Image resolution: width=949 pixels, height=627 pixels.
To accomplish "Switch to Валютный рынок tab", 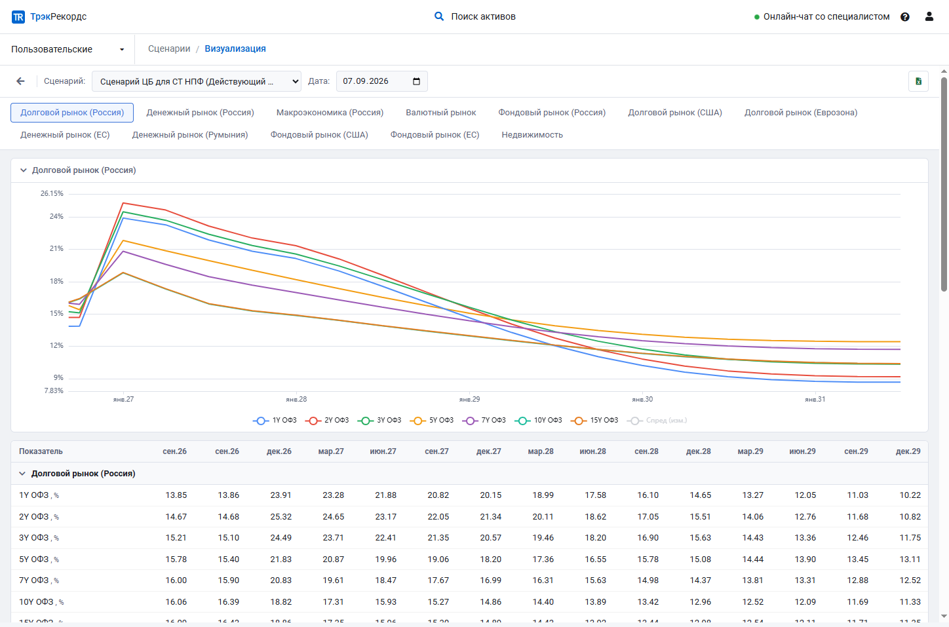I will pyautogui.click(x=441, y=113).
